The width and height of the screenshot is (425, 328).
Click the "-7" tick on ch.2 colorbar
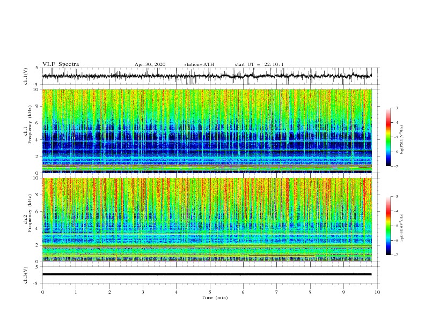(396, 255)
